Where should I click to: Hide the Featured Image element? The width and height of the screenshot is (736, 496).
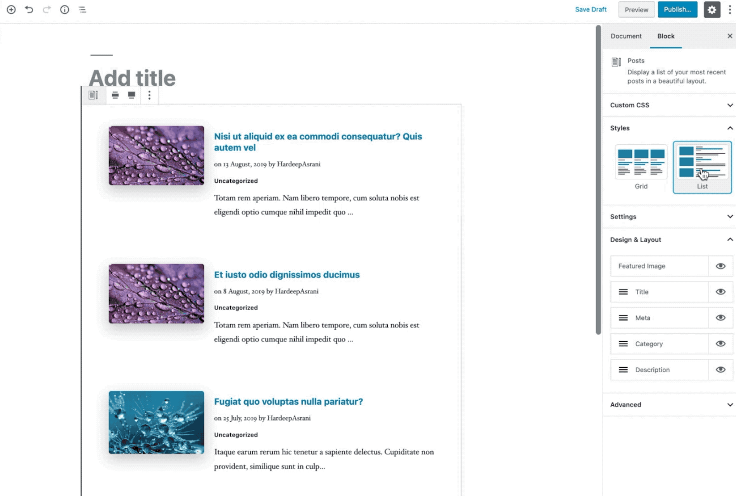(720, 266)
